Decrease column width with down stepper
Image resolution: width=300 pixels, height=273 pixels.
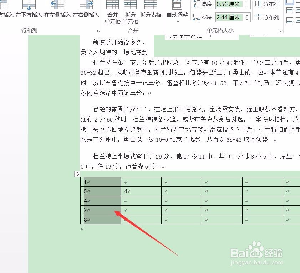pos(247,19)
